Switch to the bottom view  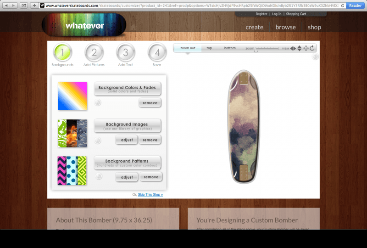point(230,48)
